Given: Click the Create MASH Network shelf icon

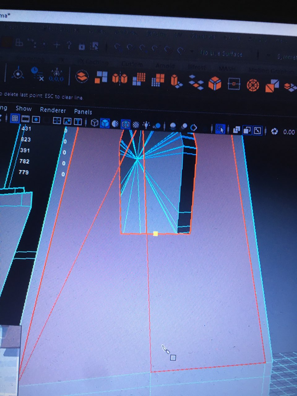Looking at the screenshot, I should pyautogui.click(x=82, y=76).
